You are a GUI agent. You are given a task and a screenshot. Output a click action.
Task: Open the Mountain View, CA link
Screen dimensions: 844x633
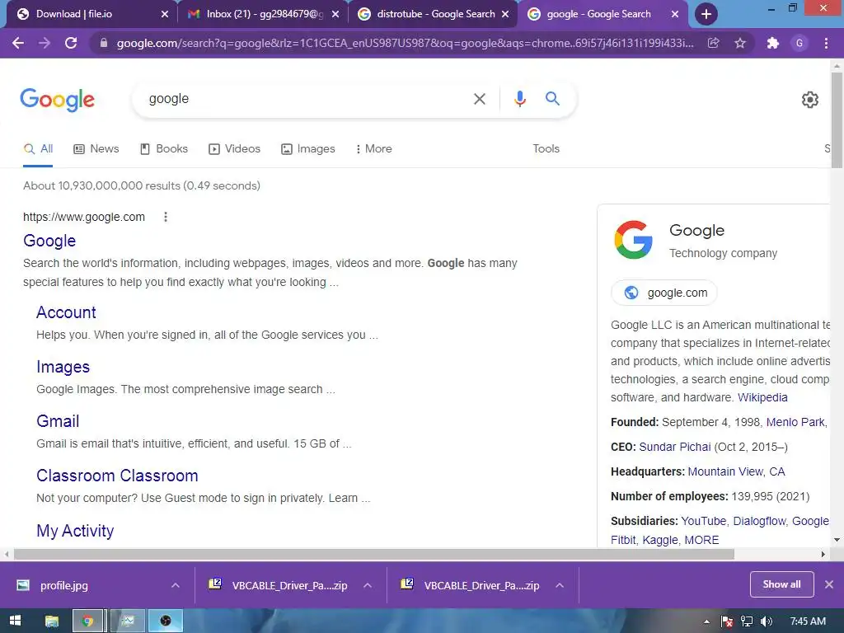736,471
